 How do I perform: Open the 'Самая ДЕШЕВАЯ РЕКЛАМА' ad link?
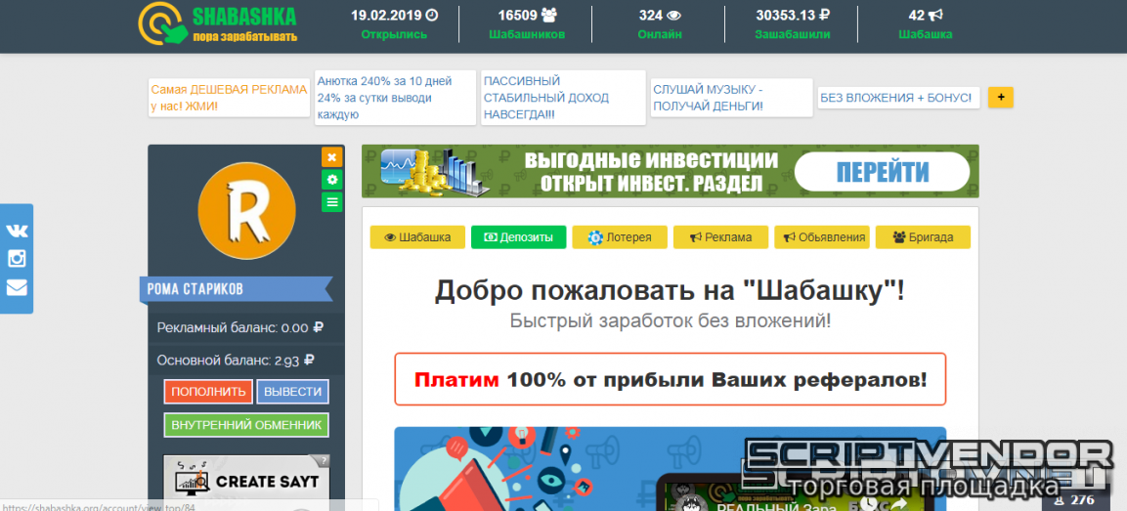point(229,98)
